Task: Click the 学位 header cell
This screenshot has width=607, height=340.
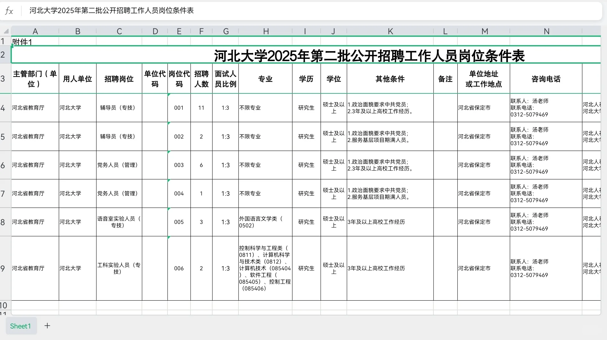Action: (334, 79)
